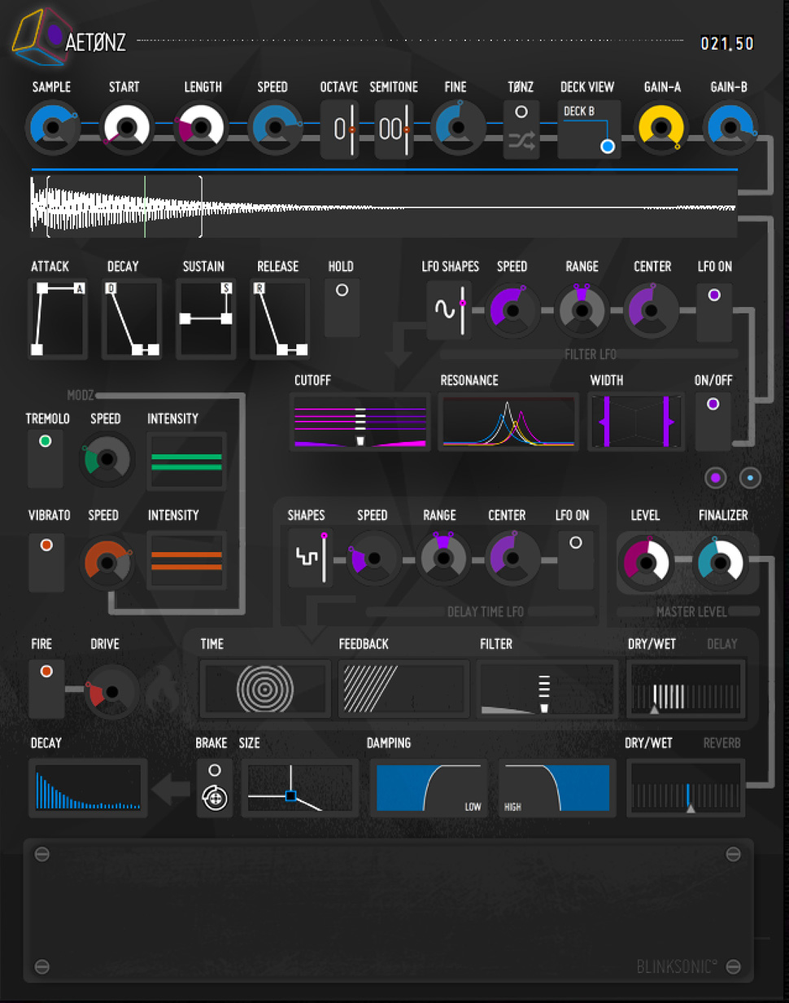Adjust the reverb DRY/WET slider
This screenshot has height=1003, width=789.
tap(686, 788)
